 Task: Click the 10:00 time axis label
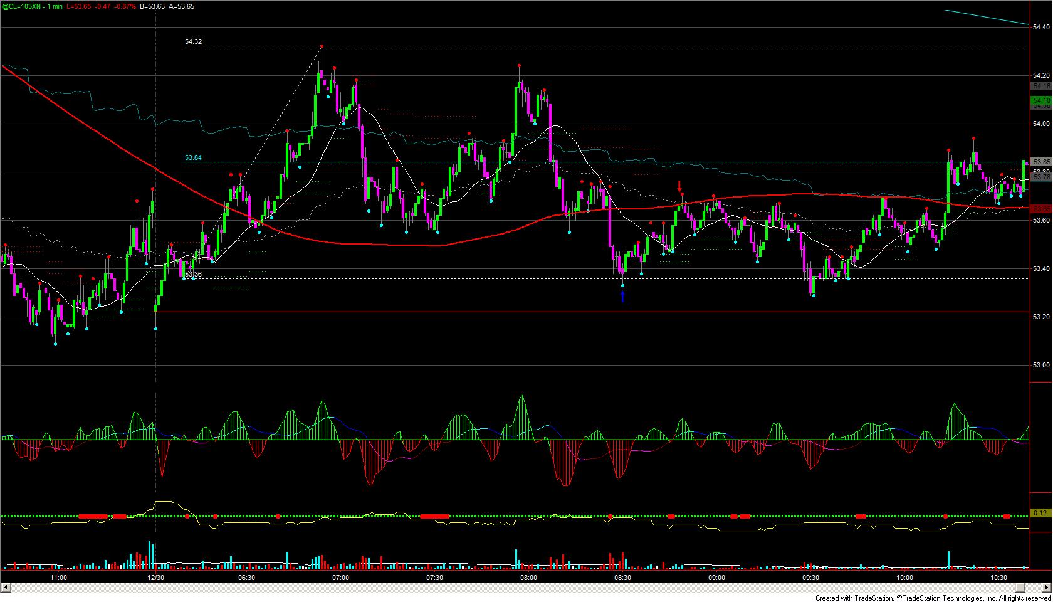(904, 578)
